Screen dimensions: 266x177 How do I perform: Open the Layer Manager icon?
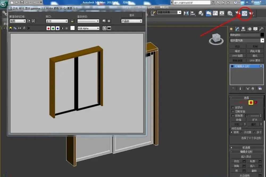201,13
